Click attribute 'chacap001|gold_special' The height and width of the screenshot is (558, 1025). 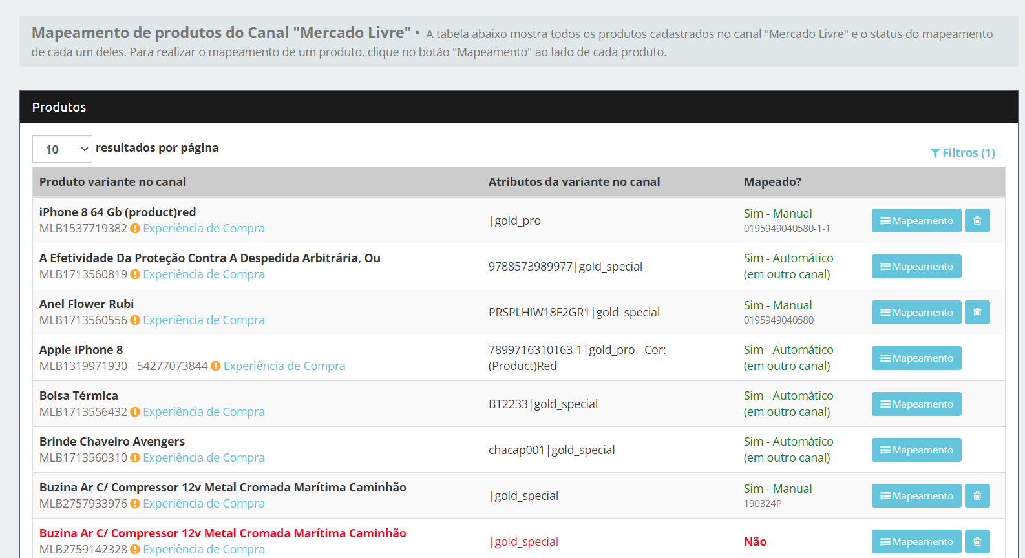551,450
